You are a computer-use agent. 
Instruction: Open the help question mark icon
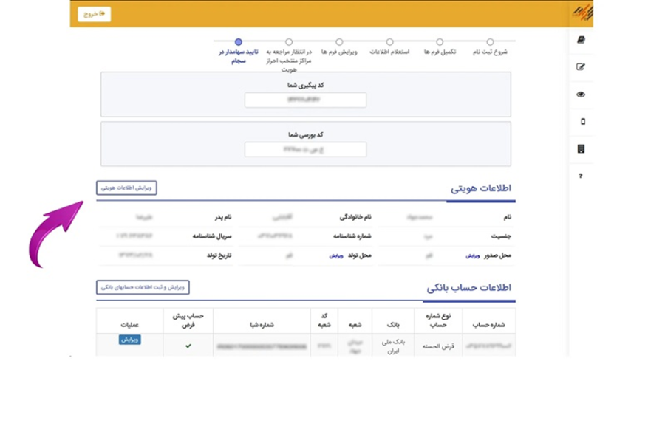581,176
